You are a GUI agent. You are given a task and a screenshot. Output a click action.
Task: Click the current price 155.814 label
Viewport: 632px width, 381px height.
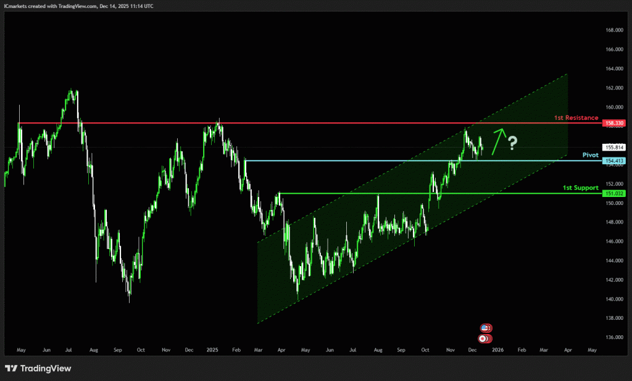click(x=615, y=148)
